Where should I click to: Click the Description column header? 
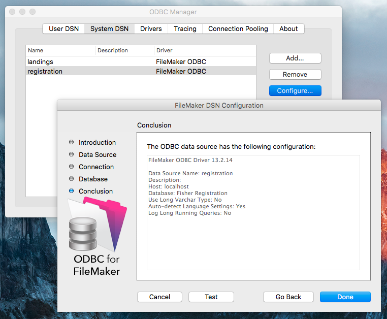coord(124,50)
